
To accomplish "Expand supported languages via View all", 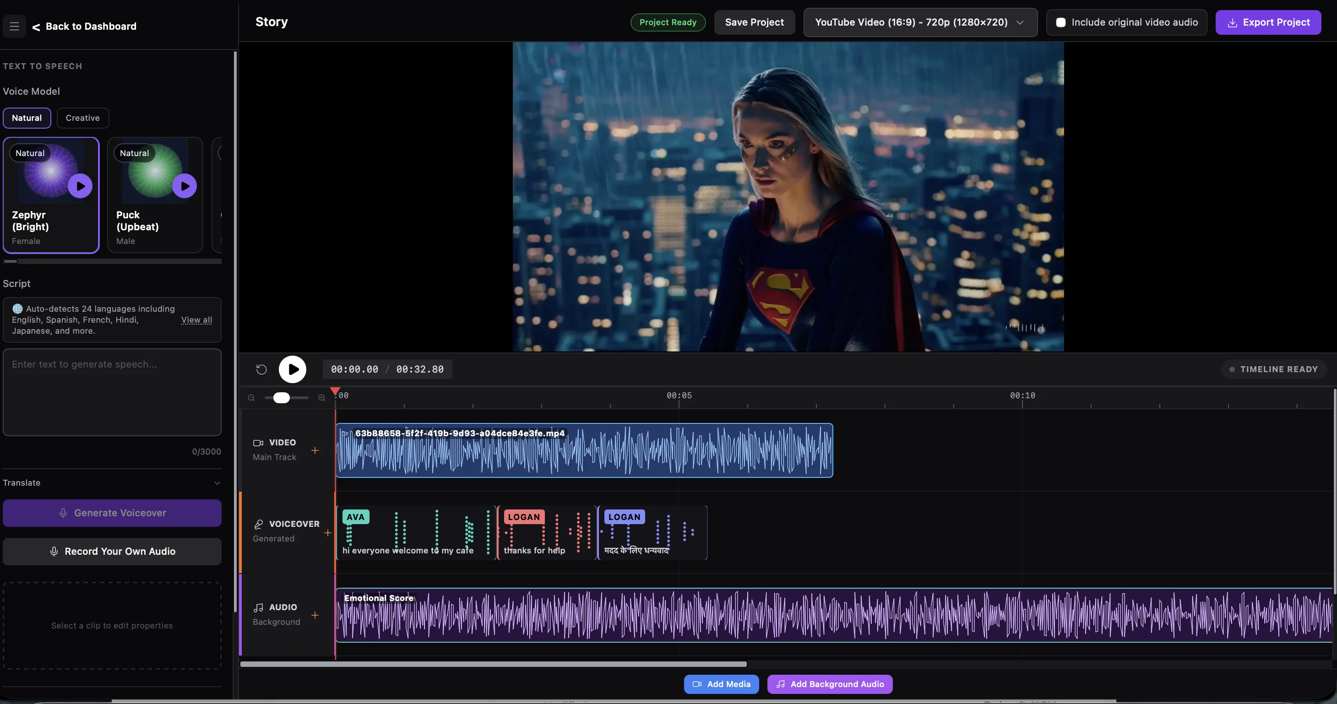I will pyautogui.click(x=196, y=320).
